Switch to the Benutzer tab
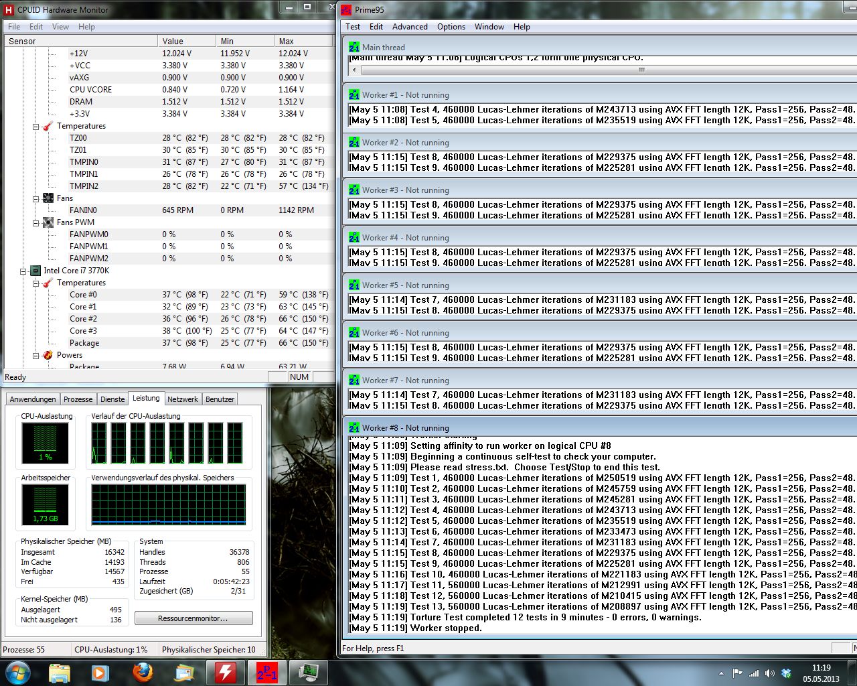857x686 pixels. (220, 399)
